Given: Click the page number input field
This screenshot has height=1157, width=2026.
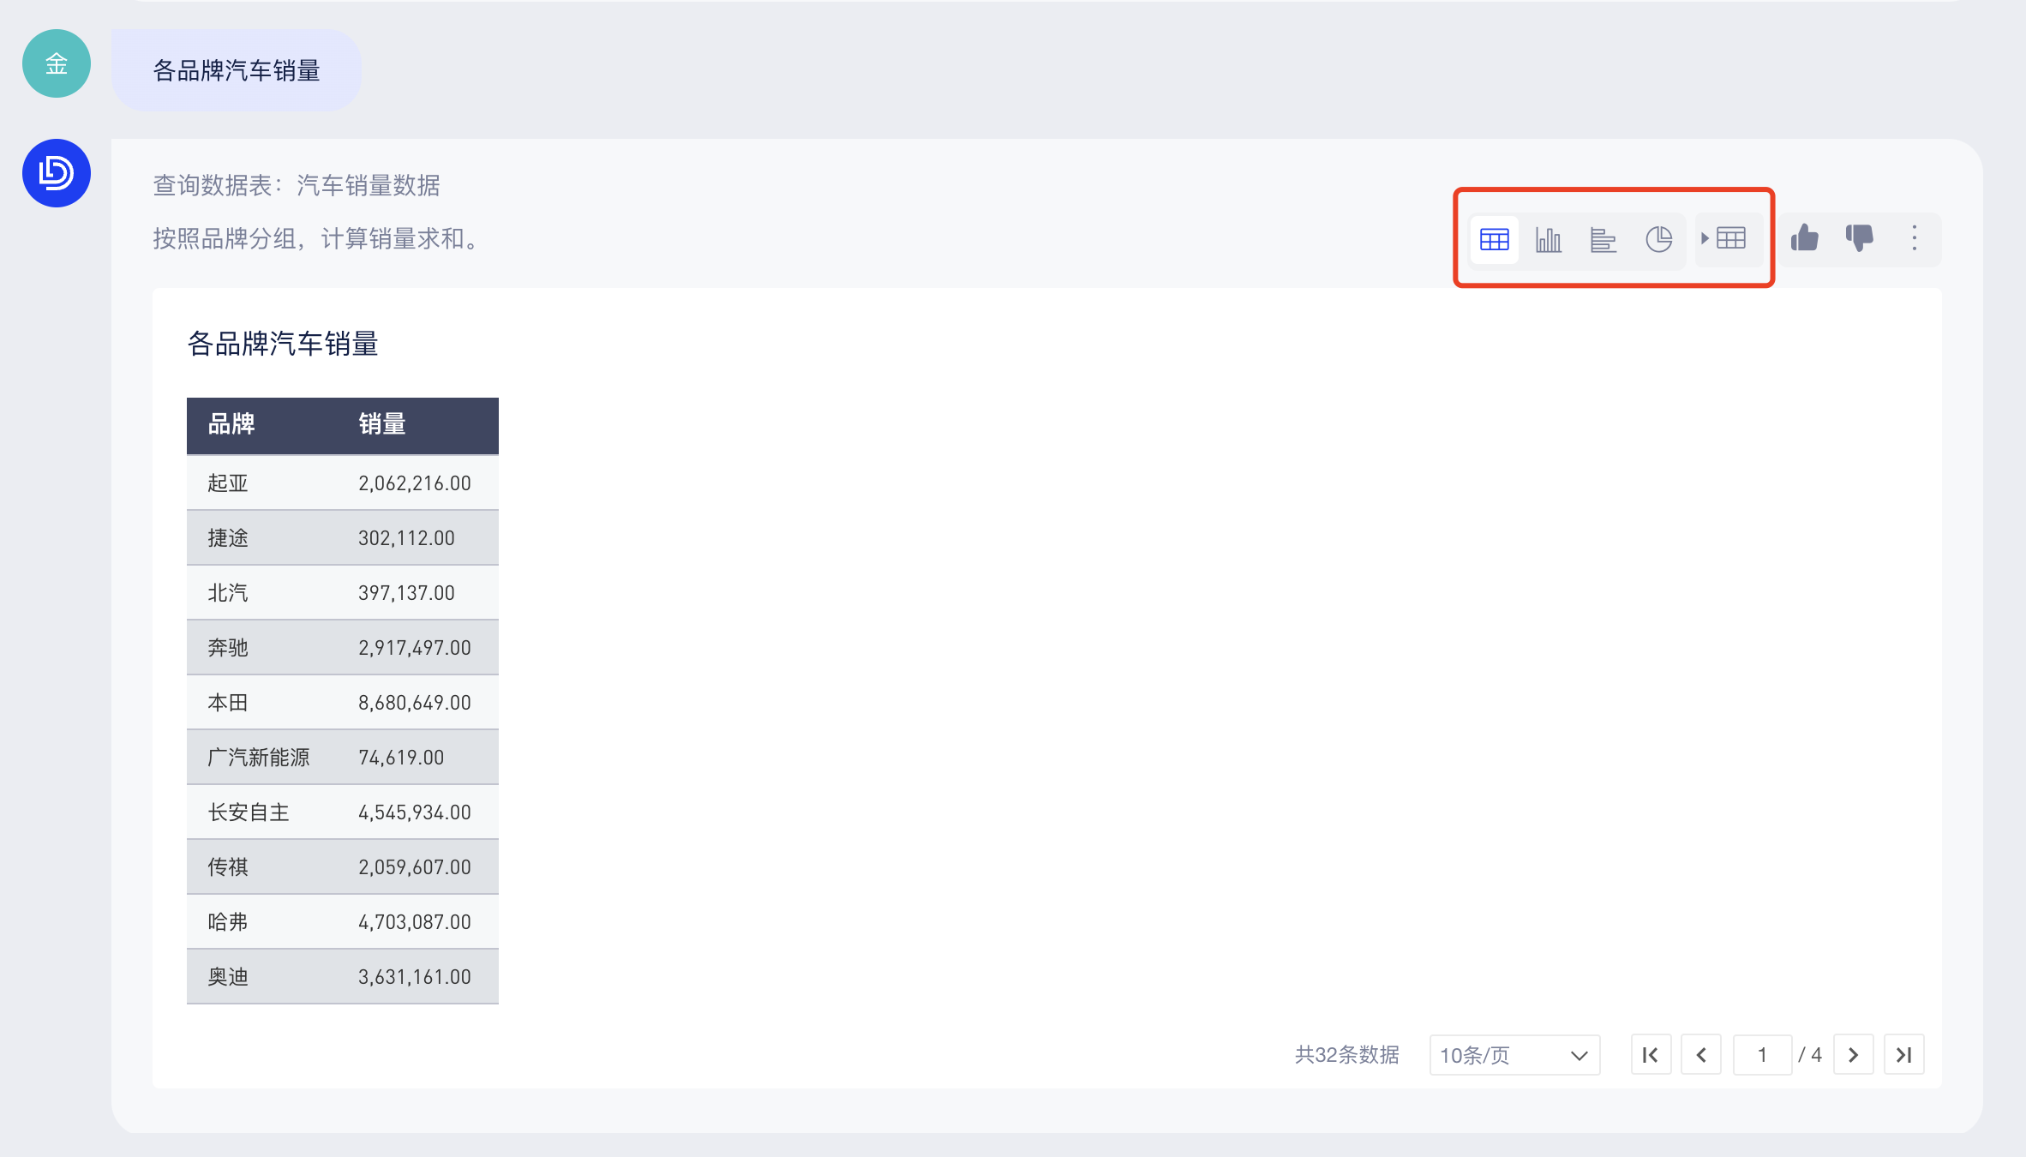Looking at the screenshot, I should (1762, 1055).
